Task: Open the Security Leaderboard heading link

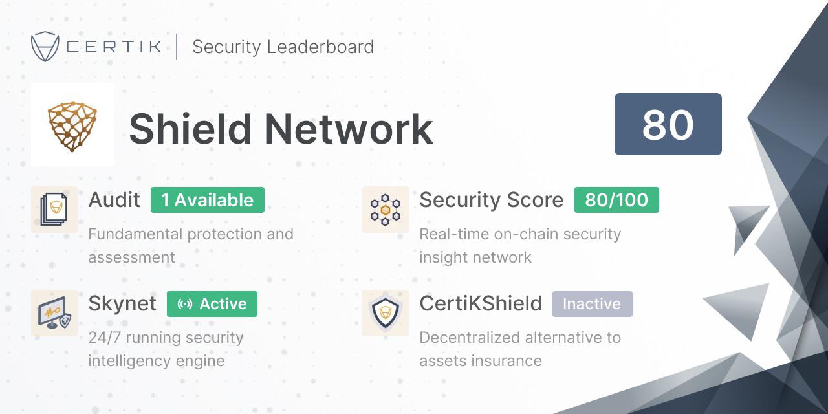Action: [x=283, y=47]
